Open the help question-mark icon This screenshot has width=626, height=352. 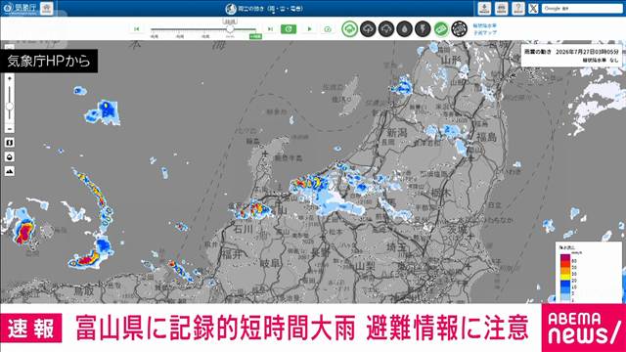coord(517,8)
